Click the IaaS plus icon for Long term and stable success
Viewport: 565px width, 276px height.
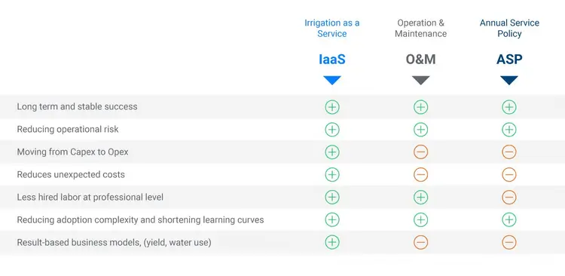[332, 107]
